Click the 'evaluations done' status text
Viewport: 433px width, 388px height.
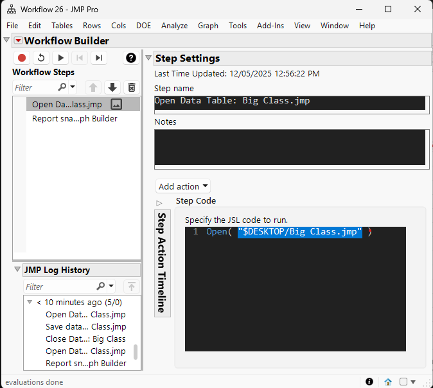pyautogui.click(x=34, y=382)
